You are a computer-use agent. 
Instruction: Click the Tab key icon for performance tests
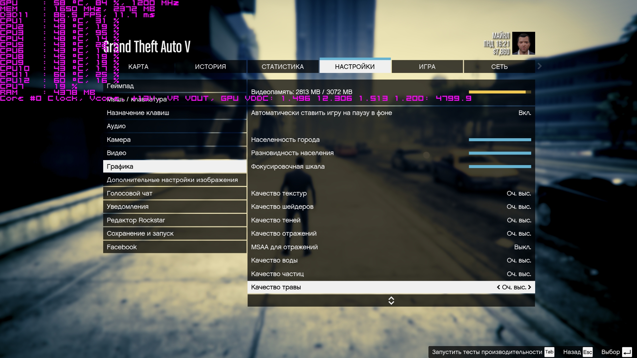tap(549, 352)
